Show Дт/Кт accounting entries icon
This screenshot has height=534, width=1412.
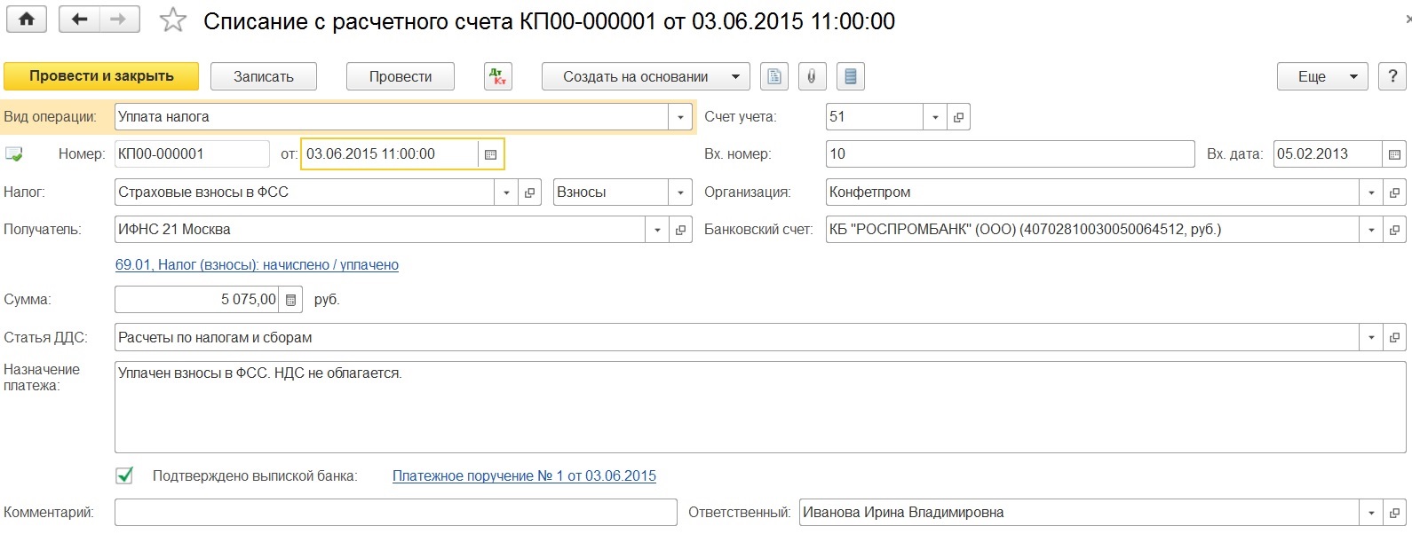497,76
